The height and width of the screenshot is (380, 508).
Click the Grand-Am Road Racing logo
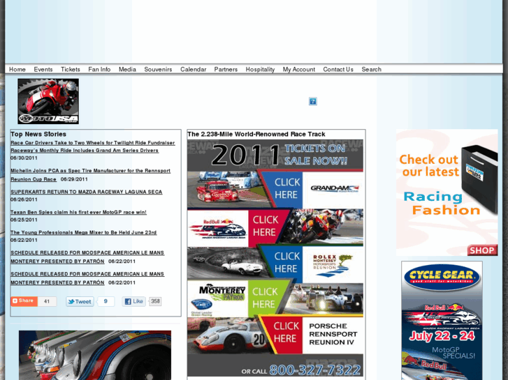point(335,188)
